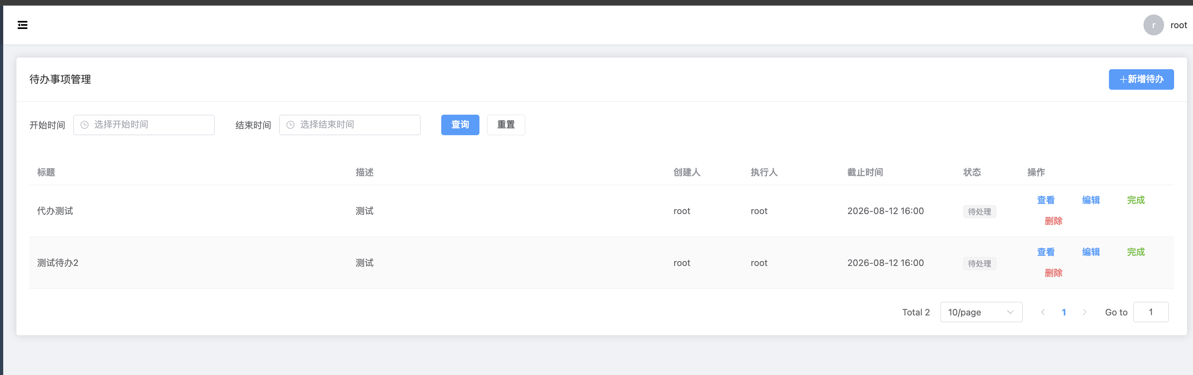The height and width of the screenshot is (375, 1193).
Task: Delete the 测试待办2 todo item
Action: 1053,273
